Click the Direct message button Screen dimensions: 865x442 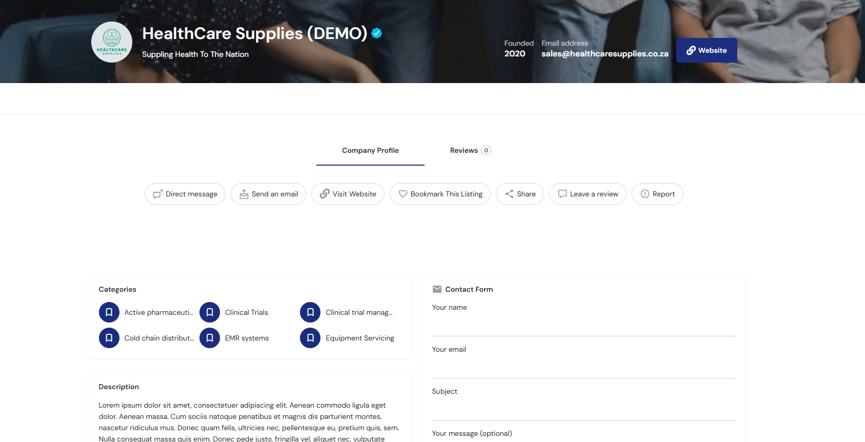[x=185, y=194]
